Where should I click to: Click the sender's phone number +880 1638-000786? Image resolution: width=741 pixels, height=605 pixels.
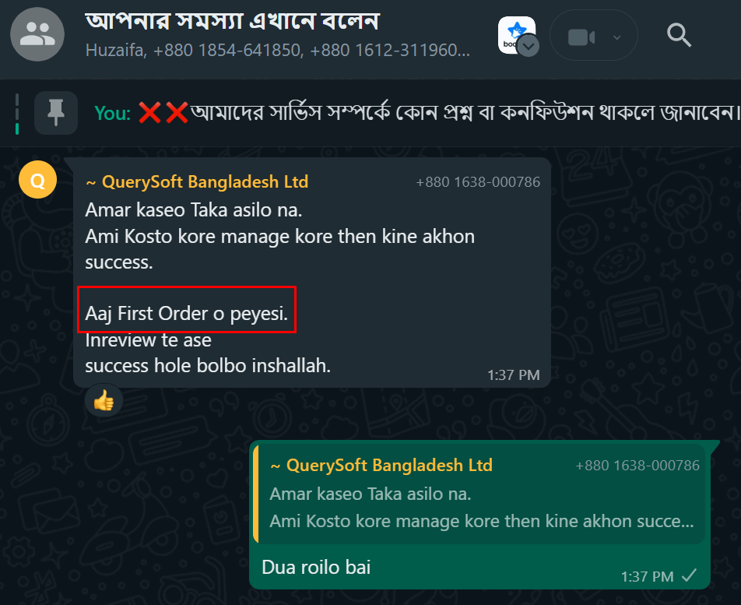(x=478, y=182)
